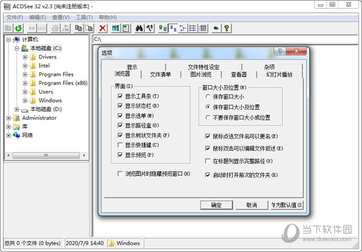The image size is (362, 252).
Task: Enable 在标题列显示完整路径 checkbox
Action: click(x=208, y=161)
